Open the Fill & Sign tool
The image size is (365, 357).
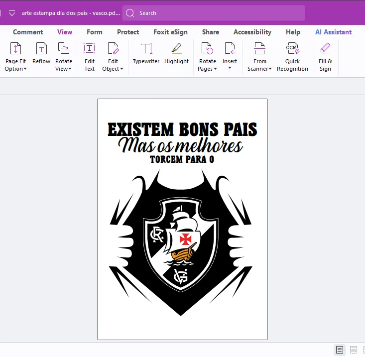pos(326,57)
